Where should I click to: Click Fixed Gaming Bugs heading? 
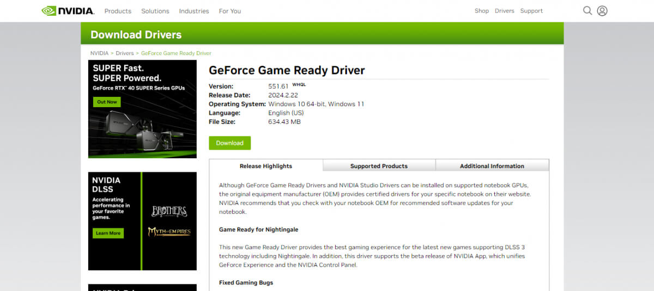(x=246, y=283)
